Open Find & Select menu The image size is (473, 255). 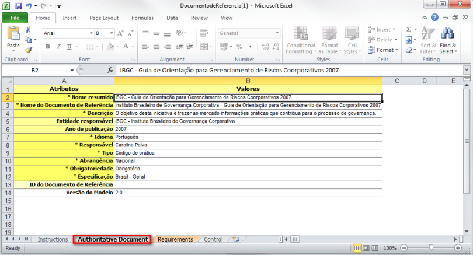(x=448, y=40)
